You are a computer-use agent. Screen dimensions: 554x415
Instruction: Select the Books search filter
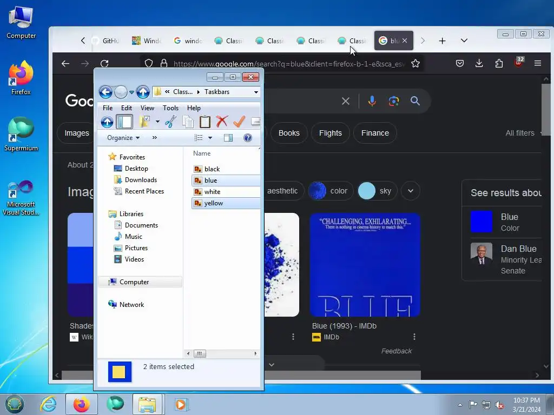click(x=289, y=133)
